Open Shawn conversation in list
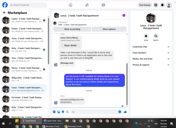Image resolution: width=176 pixels, height=128 pixels. click(24, 30)
